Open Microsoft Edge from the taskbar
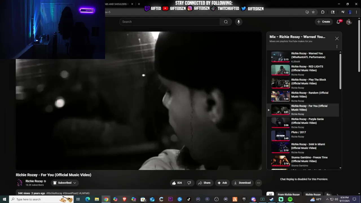This screenshot has width=361, height=203. (87, 199)
